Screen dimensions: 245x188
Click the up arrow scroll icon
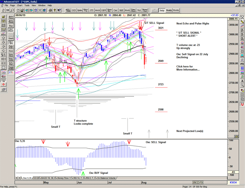pos(4,38)
